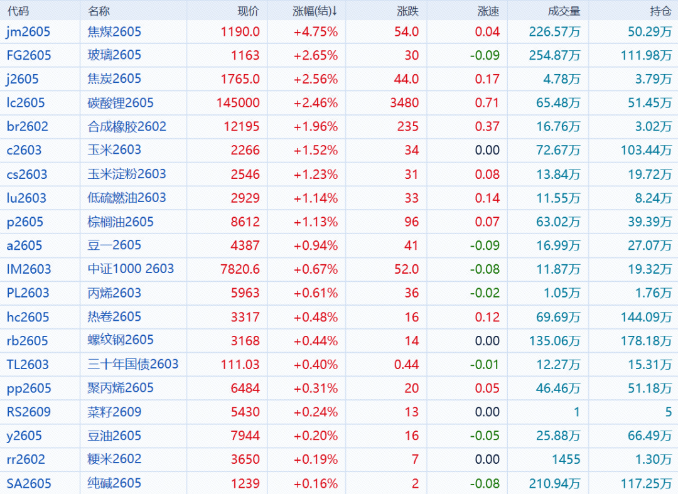This screenshot has width=678, height=494.
Task: Open the 三十年国债2603 contract name
Action: click(133, 364)
